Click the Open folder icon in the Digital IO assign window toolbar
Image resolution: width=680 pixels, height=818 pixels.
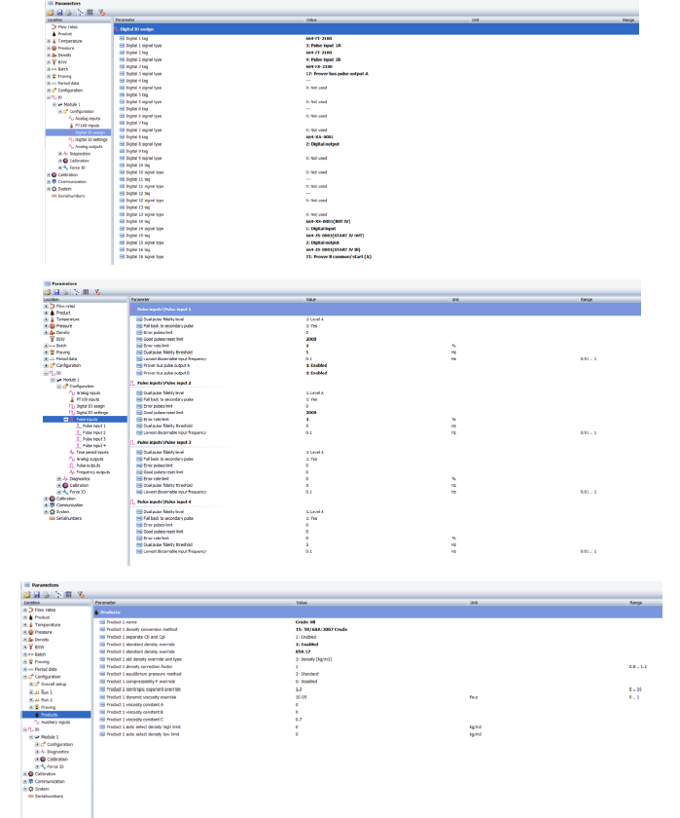point(51,12)
